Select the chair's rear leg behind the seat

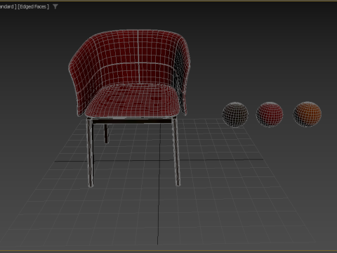click(106, 134)
